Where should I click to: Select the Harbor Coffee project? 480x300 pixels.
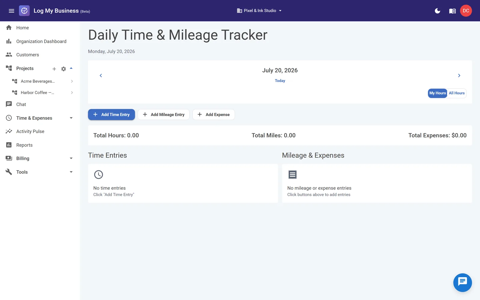click(x=37, y=93)
